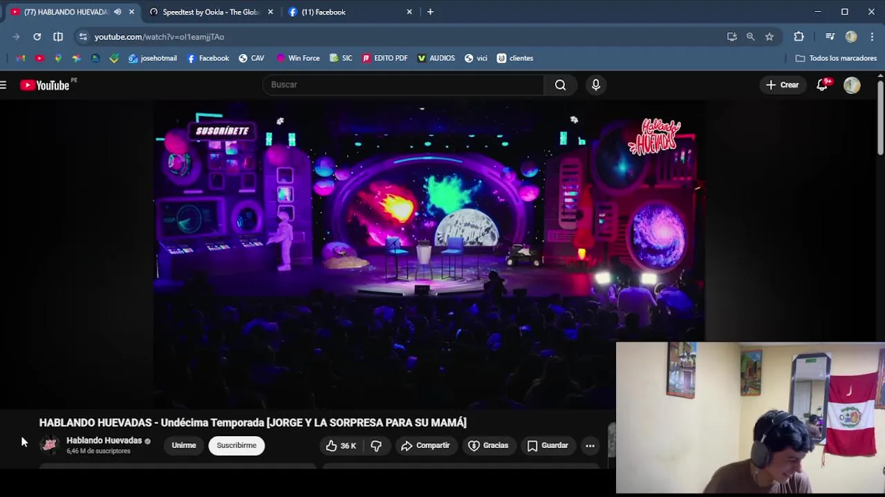
Task: Open the media controls icon in Chrome toolbar
Action: (x=830, y=37)
